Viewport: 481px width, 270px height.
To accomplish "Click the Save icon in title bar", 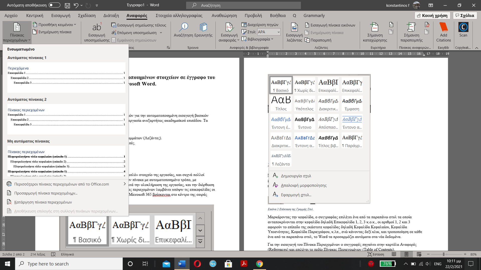I will click(x=67, y=5).
